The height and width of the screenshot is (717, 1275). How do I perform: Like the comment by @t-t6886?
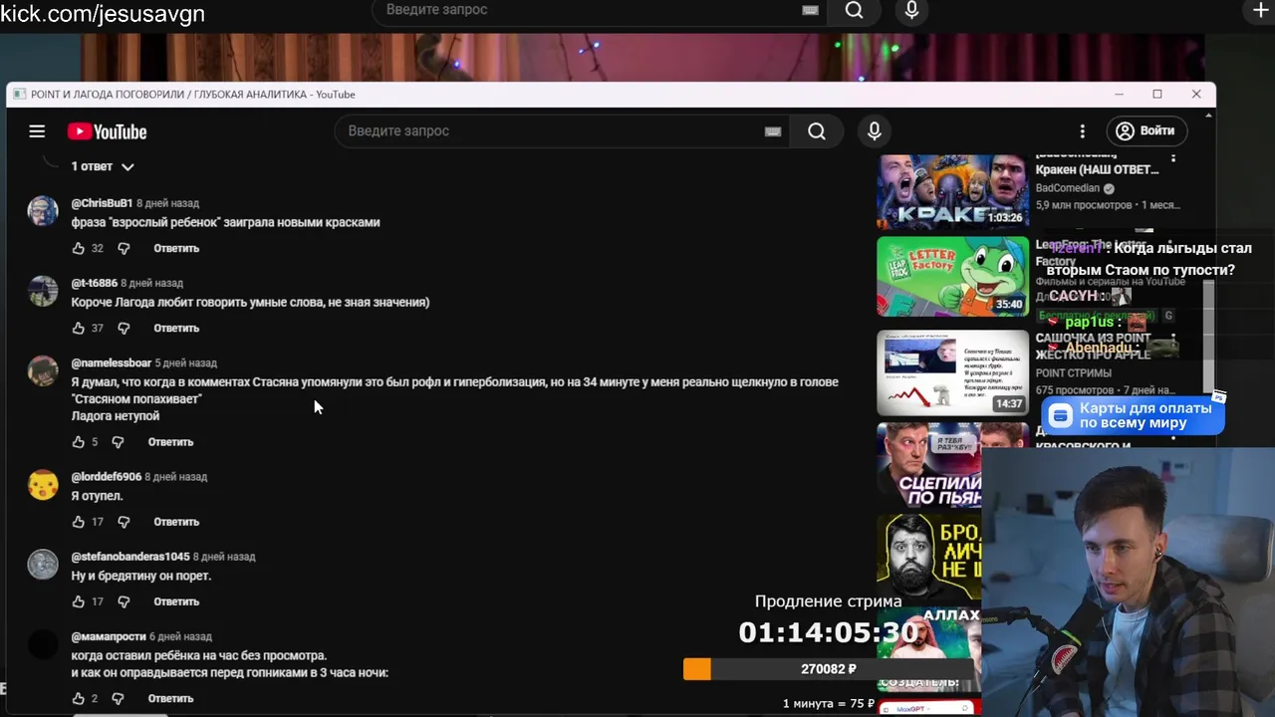[x=79, y=328]
